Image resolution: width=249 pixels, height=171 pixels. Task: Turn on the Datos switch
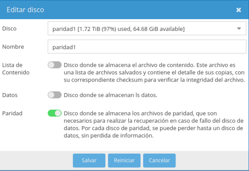54,95
